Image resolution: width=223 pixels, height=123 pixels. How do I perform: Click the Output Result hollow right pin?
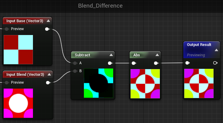click(215, 63)
